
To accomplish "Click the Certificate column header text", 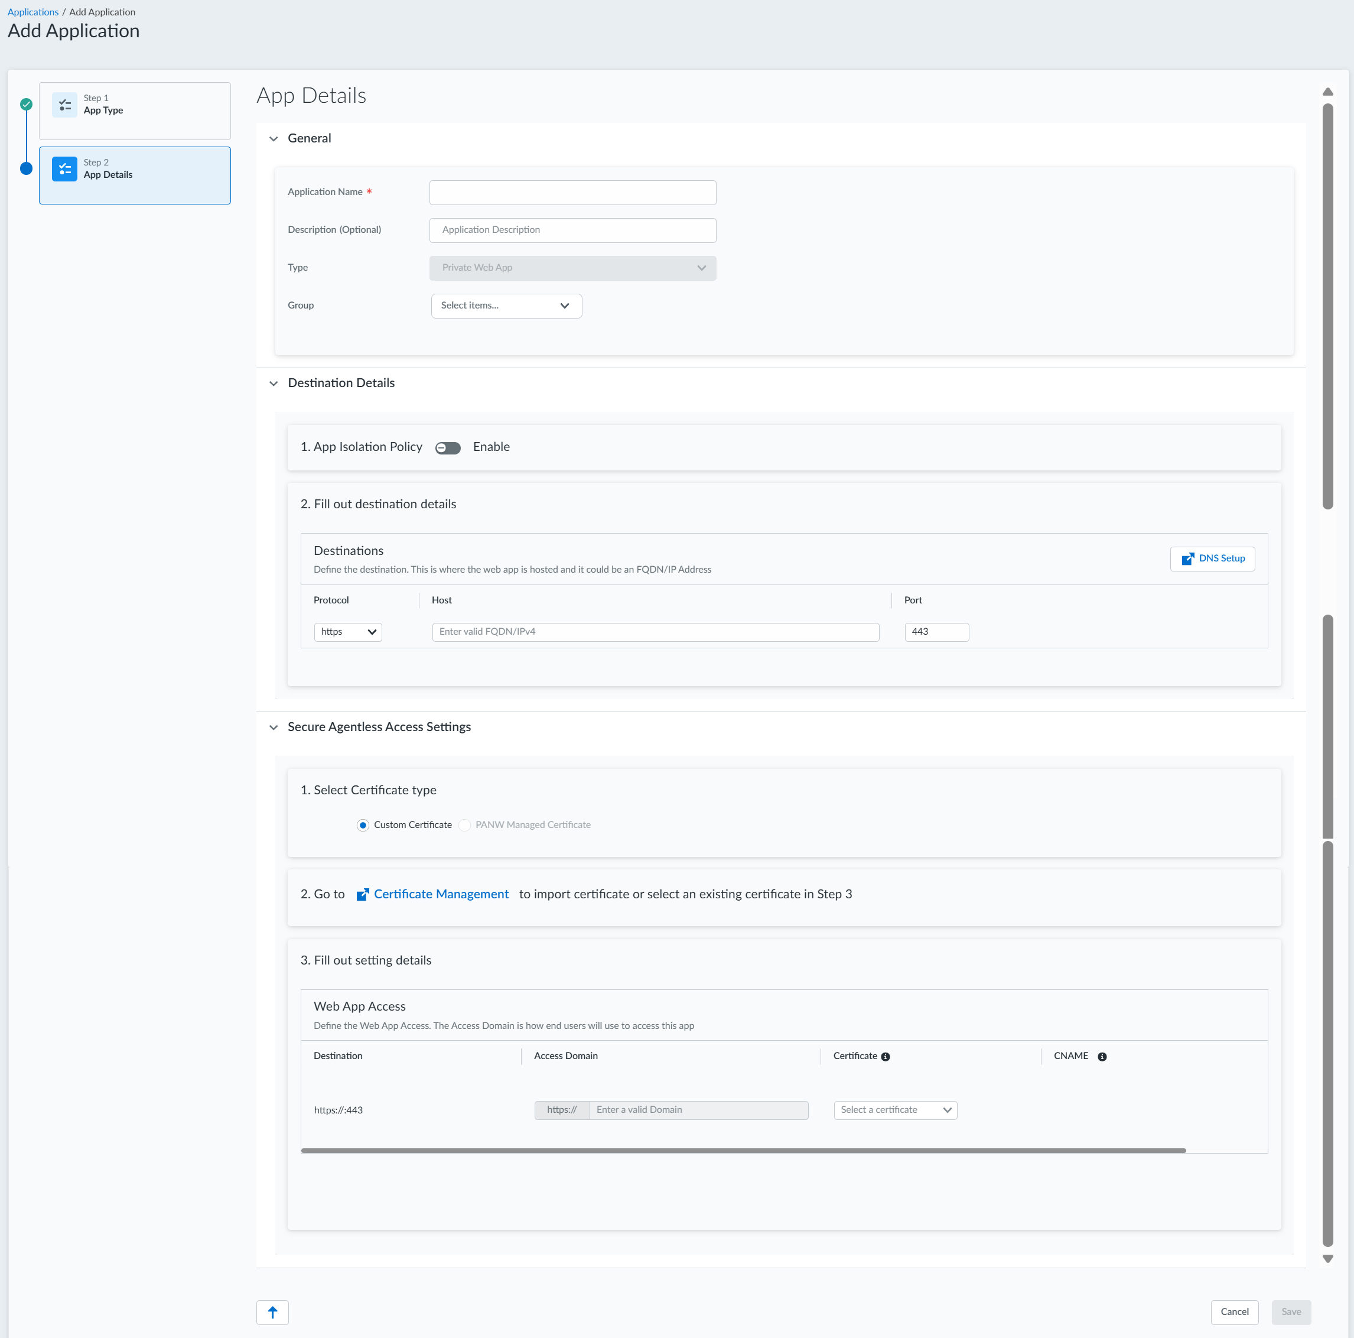I will pos(855,1056).
